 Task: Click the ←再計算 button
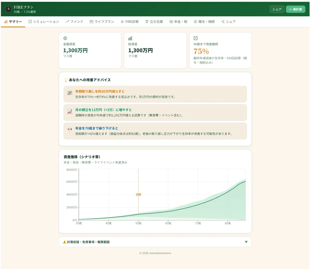(296, 9)
